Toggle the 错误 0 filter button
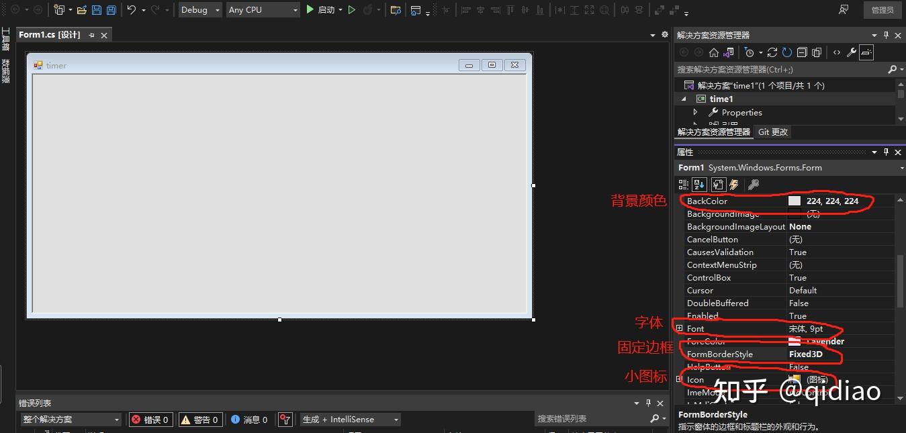 point(150,420)
